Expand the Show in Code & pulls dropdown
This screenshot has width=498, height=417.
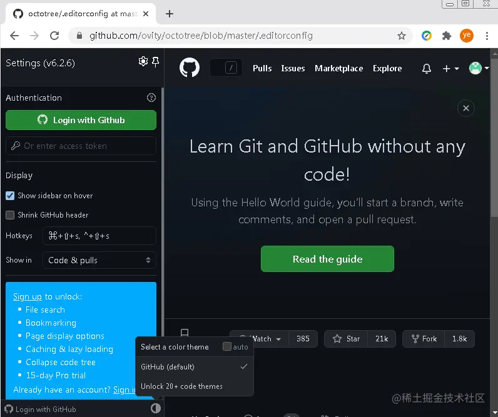[x=99, y=260]
